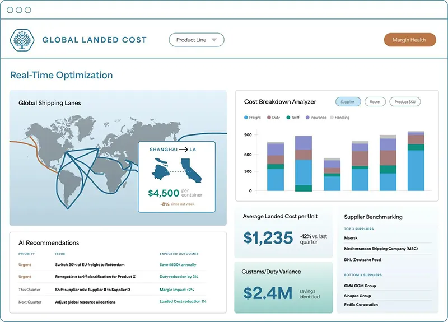Image resolution: width=448 pixels, height=322 pixels.
Task: Click the Global Shipping Lanes title
Action: [50, 103]
